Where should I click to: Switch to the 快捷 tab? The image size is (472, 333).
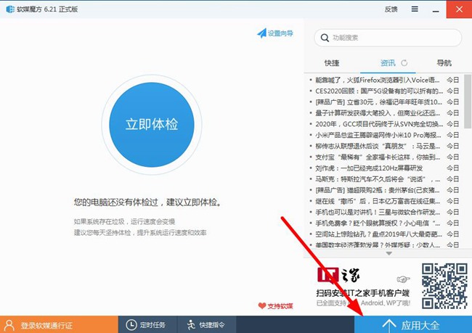click(x=332, y=63)
